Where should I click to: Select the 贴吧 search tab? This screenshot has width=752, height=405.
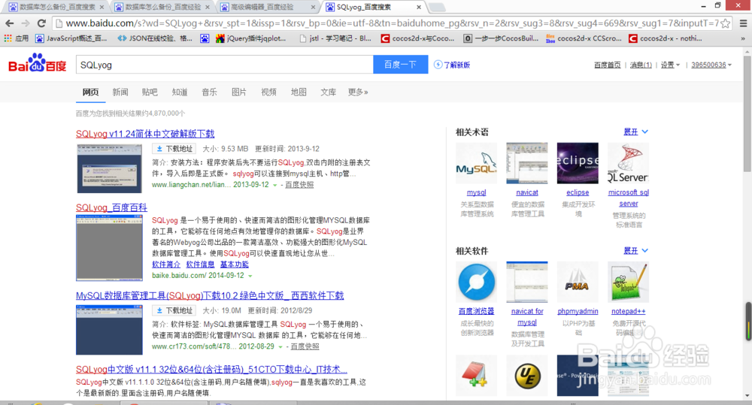(150, 92)
